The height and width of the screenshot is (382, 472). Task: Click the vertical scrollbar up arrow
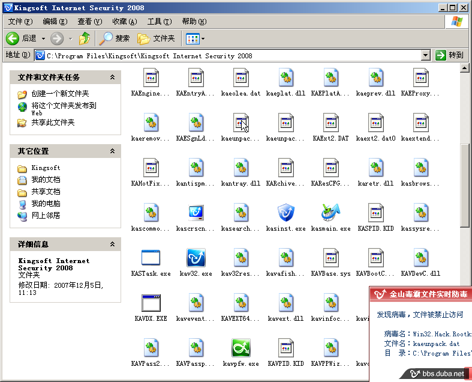point(464,68)
